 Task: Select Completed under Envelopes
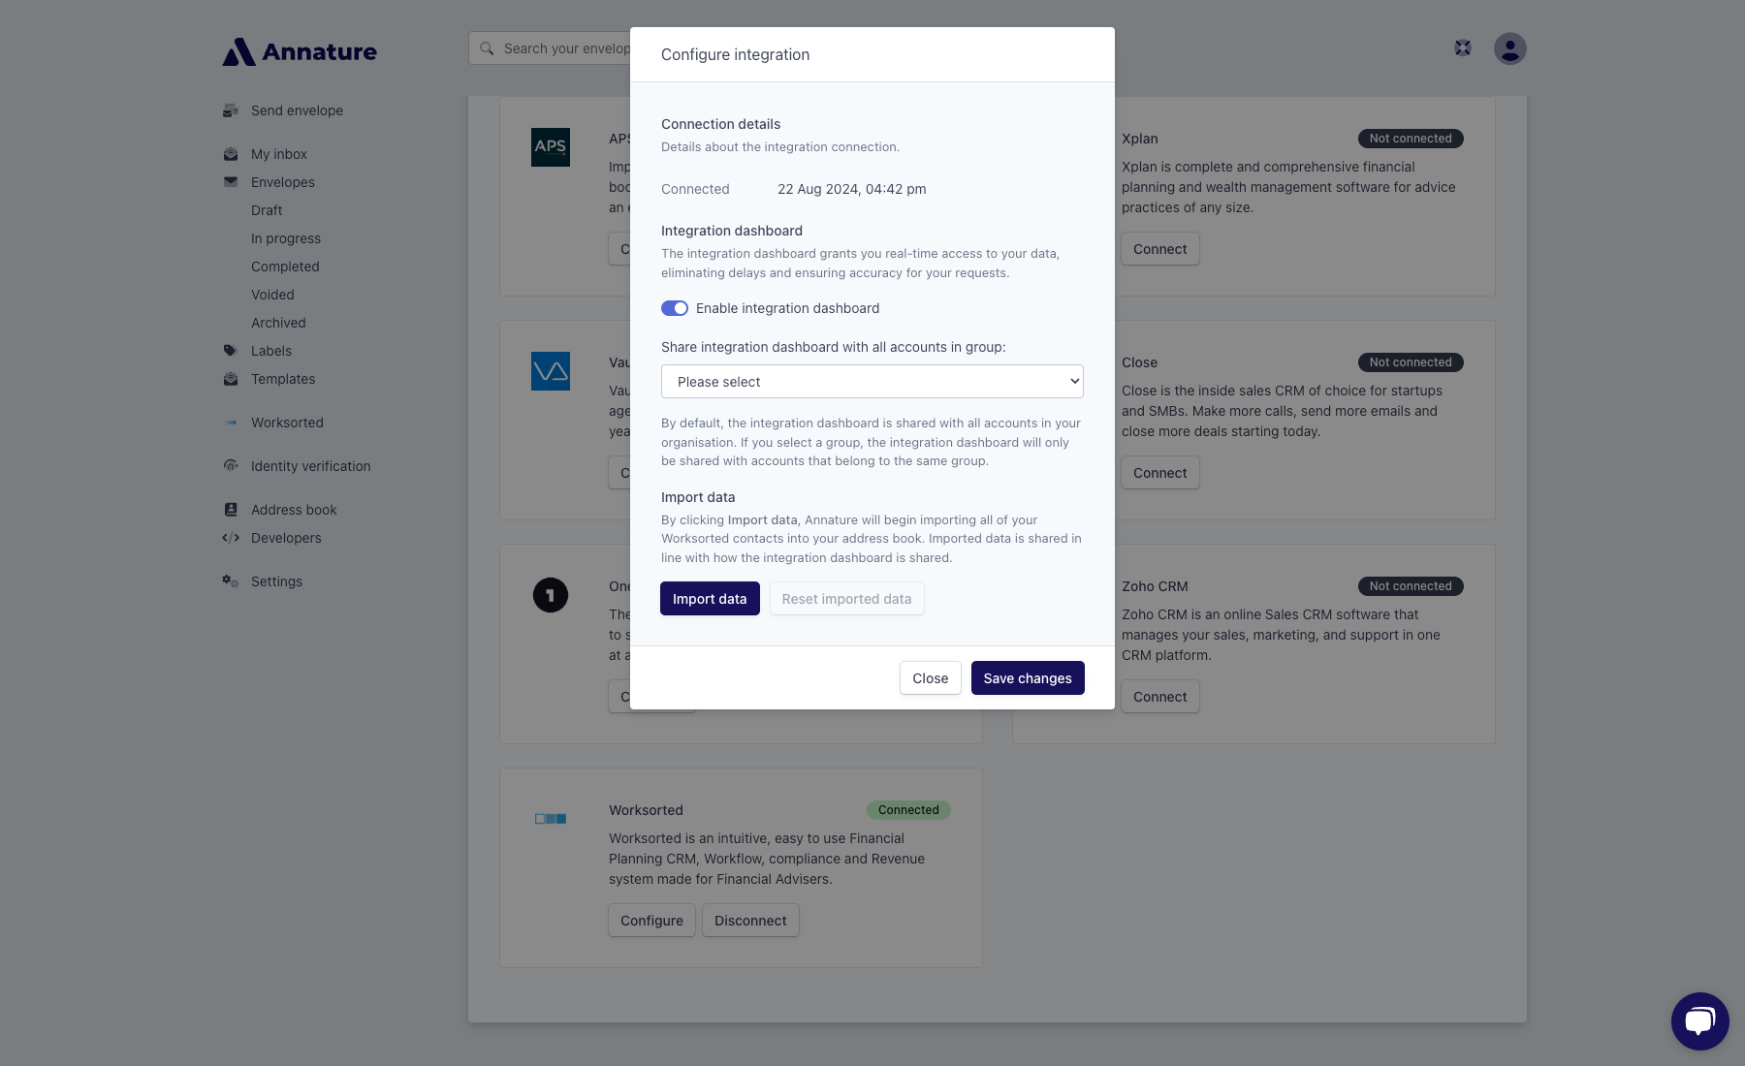tap(285, 266)
